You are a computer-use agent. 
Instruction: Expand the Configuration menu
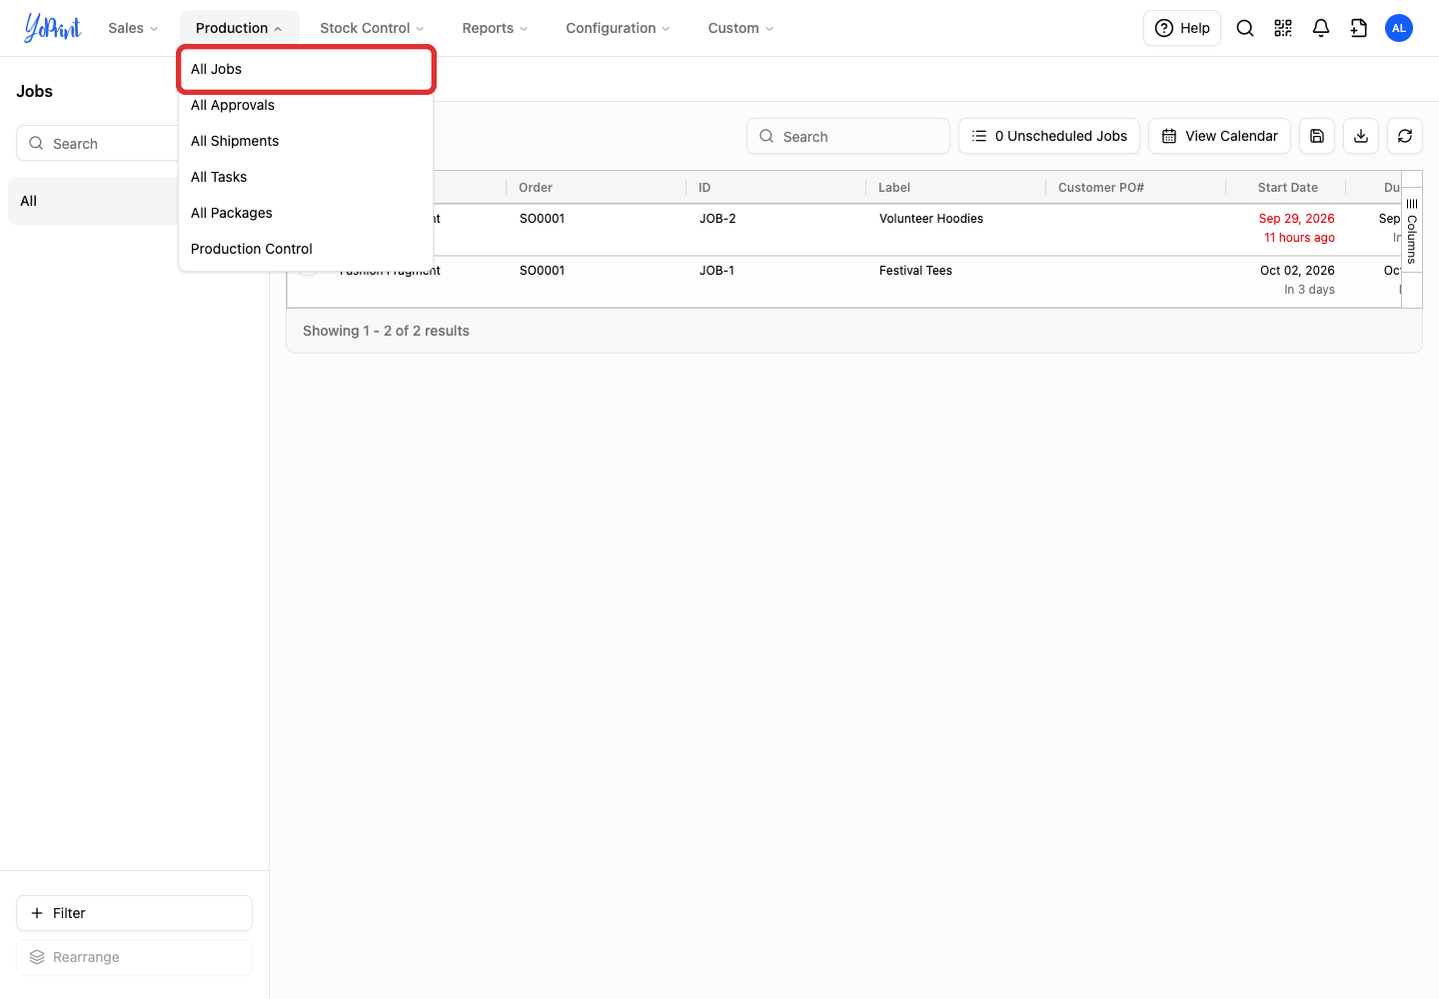[x=618, y=28]
